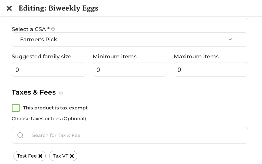Open the Select a CSA dropdown
Image resolution: width=262 pixels, height=164 pixels.
pos(130,39)
